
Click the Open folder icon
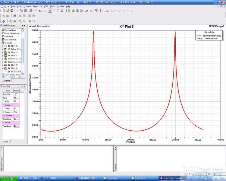pos(8,11)
